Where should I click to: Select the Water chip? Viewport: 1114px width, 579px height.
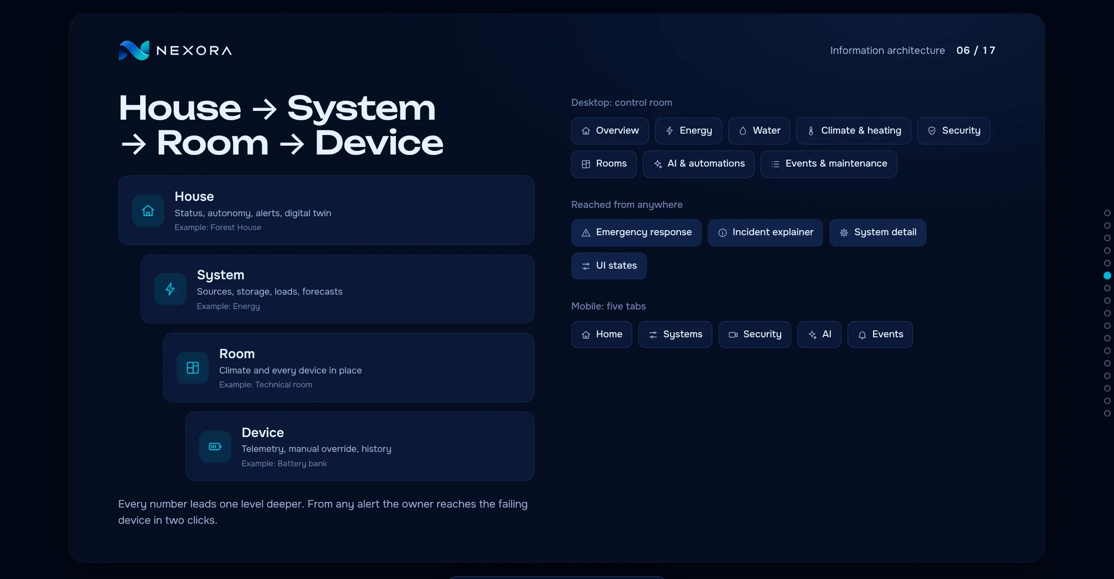(x=759, y=131)
